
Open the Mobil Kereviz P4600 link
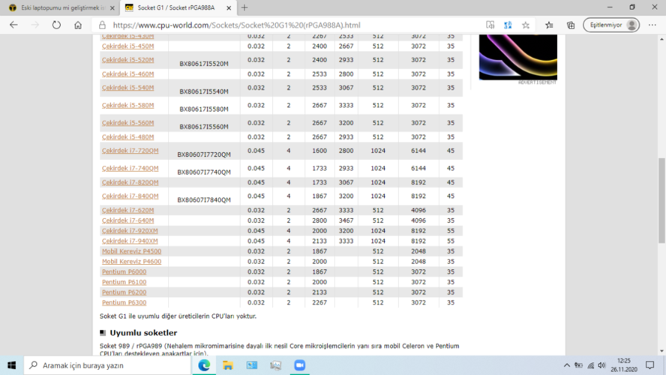coord(132,261)
